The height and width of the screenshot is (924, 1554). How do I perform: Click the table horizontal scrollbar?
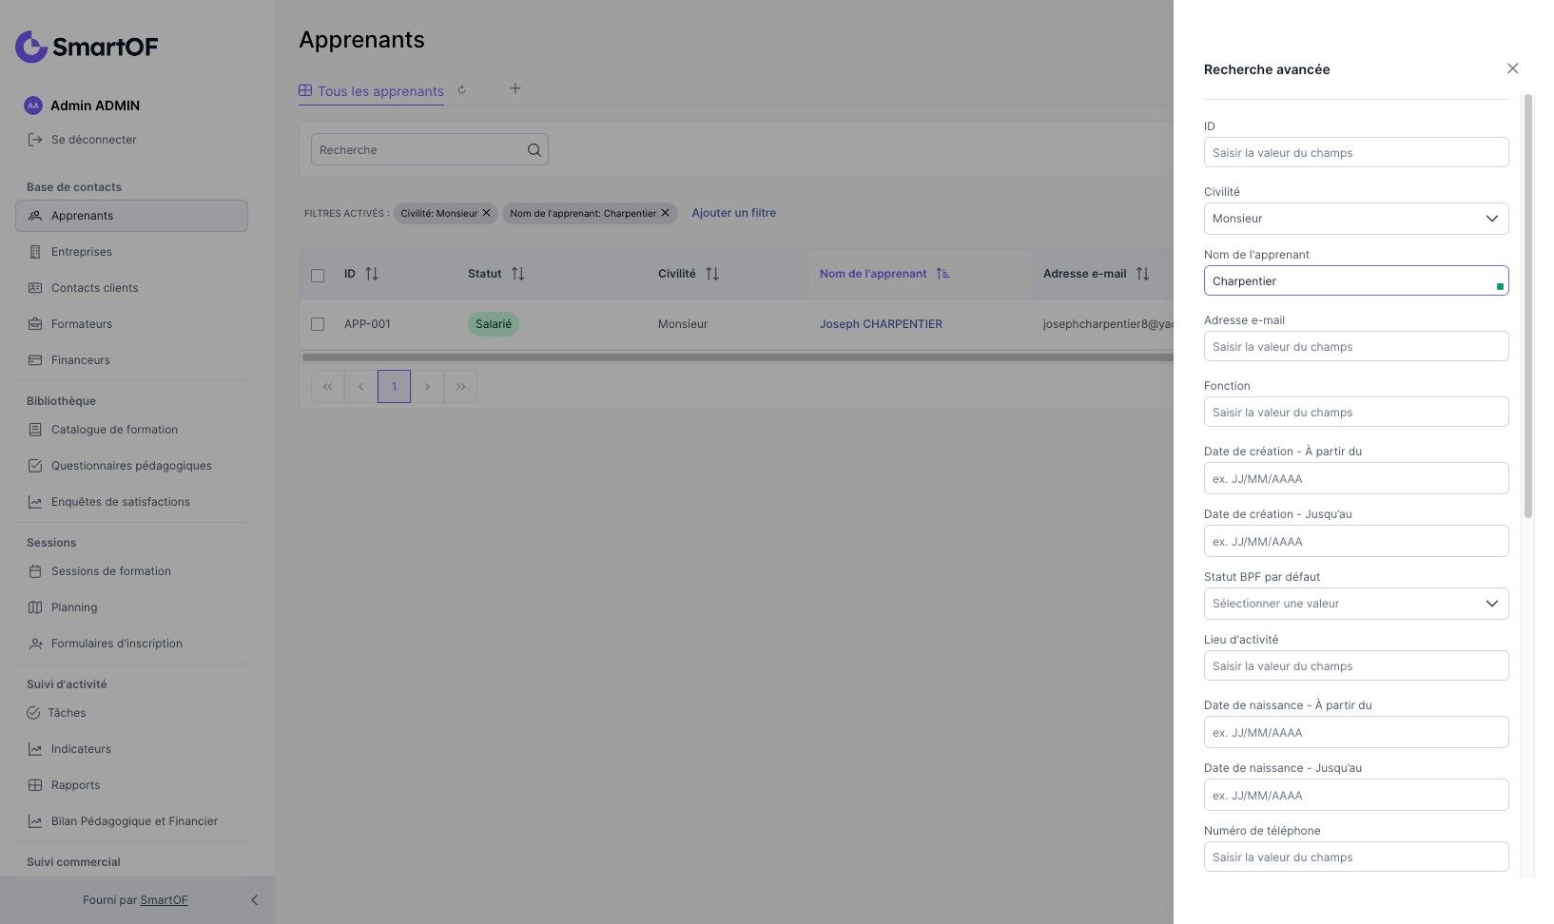738,357
